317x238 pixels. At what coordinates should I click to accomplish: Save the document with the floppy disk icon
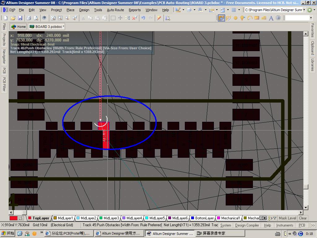point(20,18)
